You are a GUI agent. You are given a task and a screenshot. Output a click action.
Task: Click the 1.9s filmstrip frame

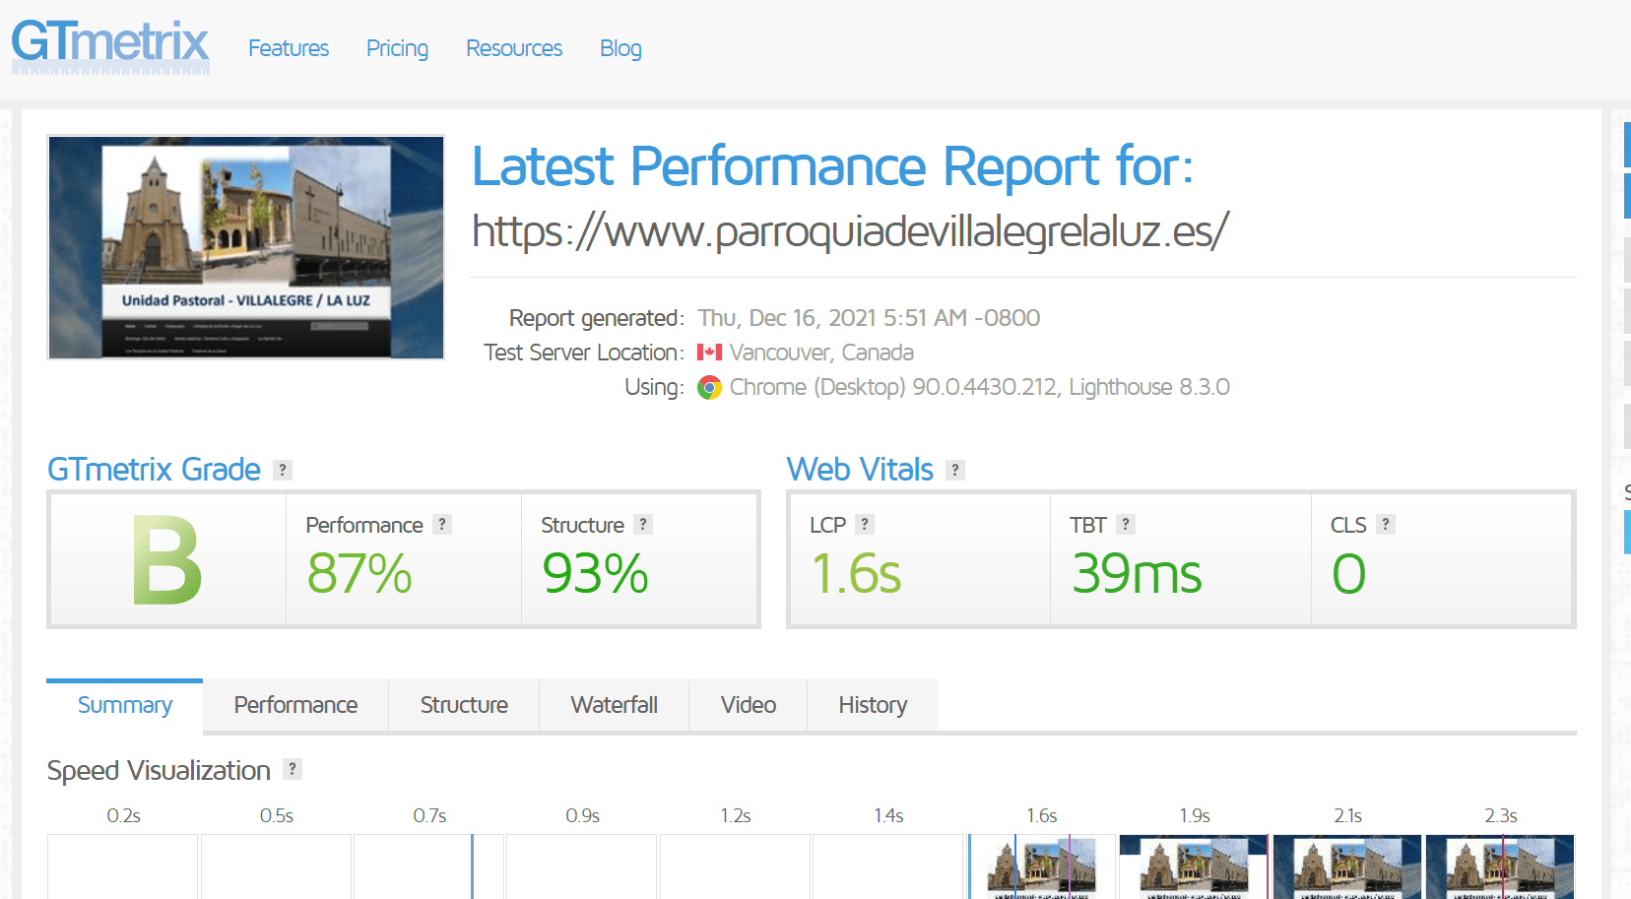click(1195, 867)
